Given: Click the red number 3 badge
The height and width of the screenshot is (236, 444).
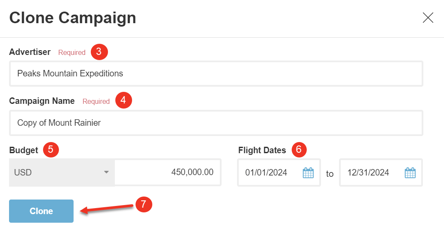Looking at the screenshot, I should (99, 52).
